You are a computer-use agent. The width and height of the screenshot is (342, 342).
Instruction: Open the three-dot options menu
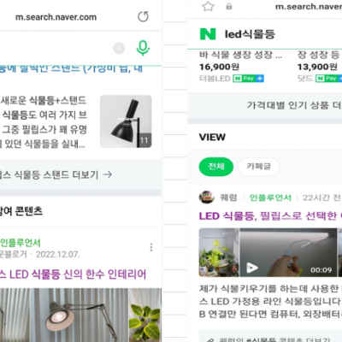click(151, 247)
